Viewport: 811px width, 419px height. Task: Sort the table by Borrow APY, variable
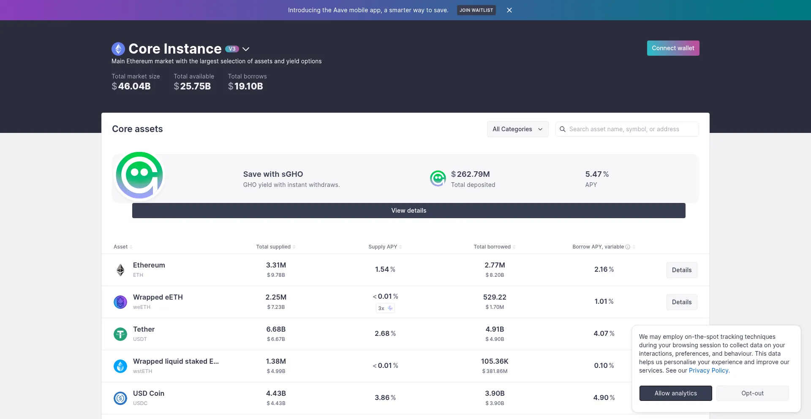(x=604, y=247)
